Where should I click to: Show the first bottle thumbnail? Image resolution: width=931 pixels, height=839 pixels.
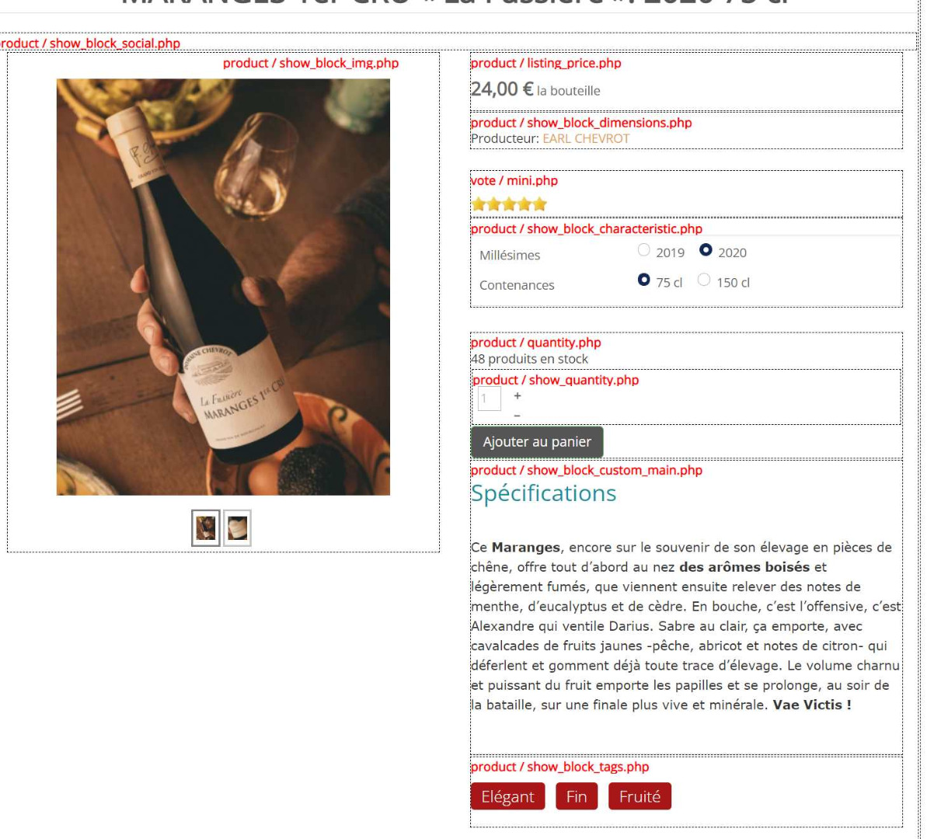click(206, 528)
